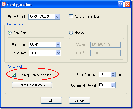
Task: Click the IP Adress input field
Action: [106, 45]
